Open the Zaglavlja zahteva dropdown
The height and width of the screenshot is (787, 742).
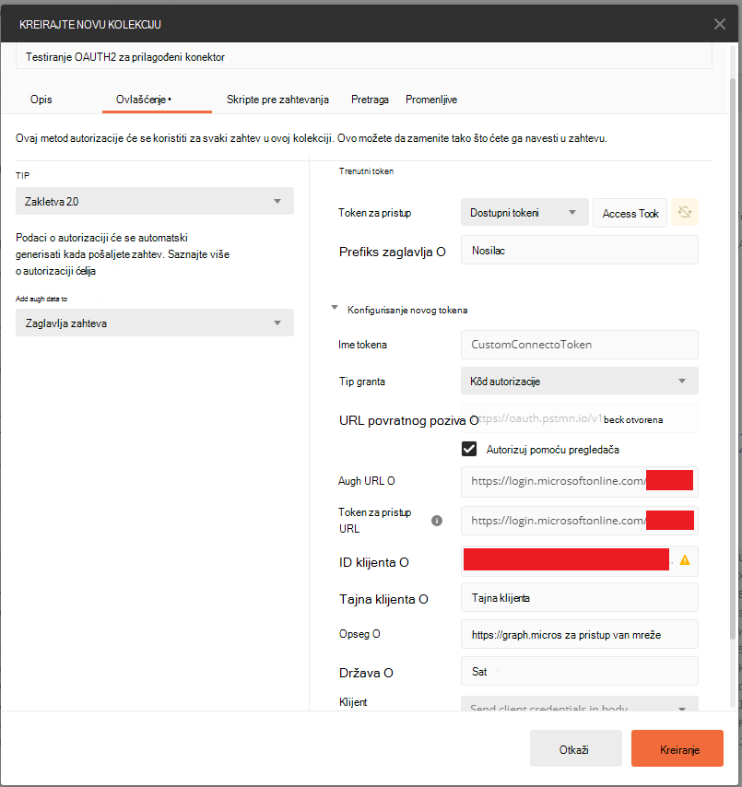155,323
